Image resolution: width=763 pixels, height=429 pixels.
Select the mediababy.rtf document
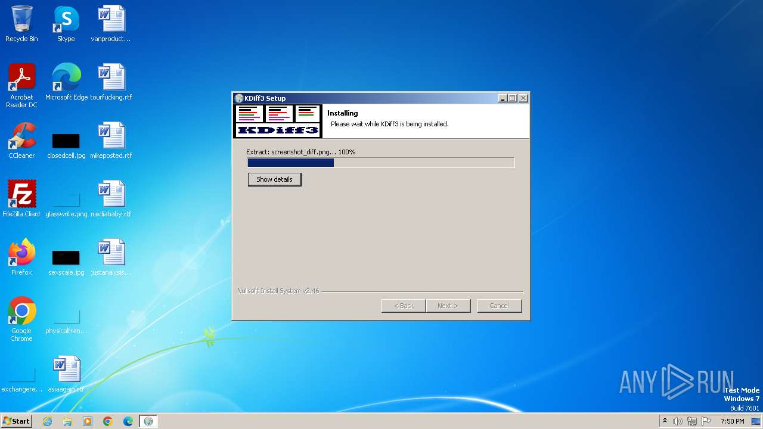pos(111,198)
